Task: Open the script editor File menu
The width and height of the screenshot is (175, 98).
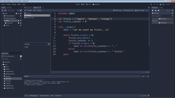Action: pos(25,10)
